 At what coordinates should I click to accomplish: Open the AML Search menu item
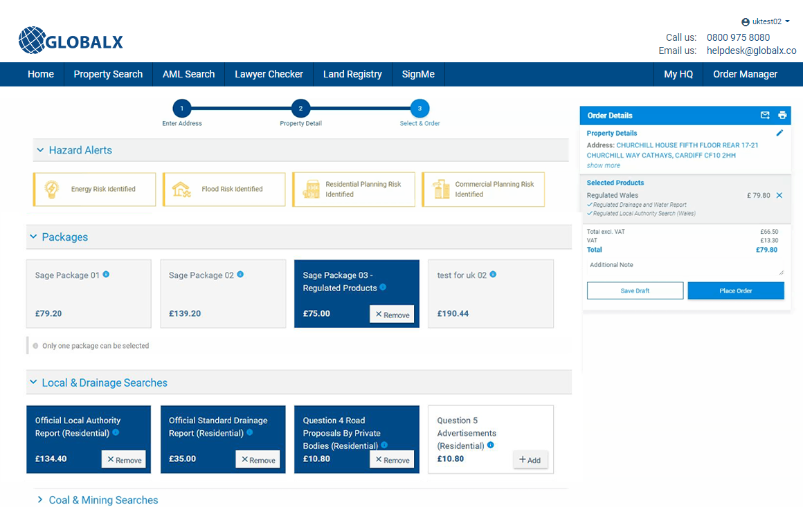pyautogui.click(x=188, y=74)
